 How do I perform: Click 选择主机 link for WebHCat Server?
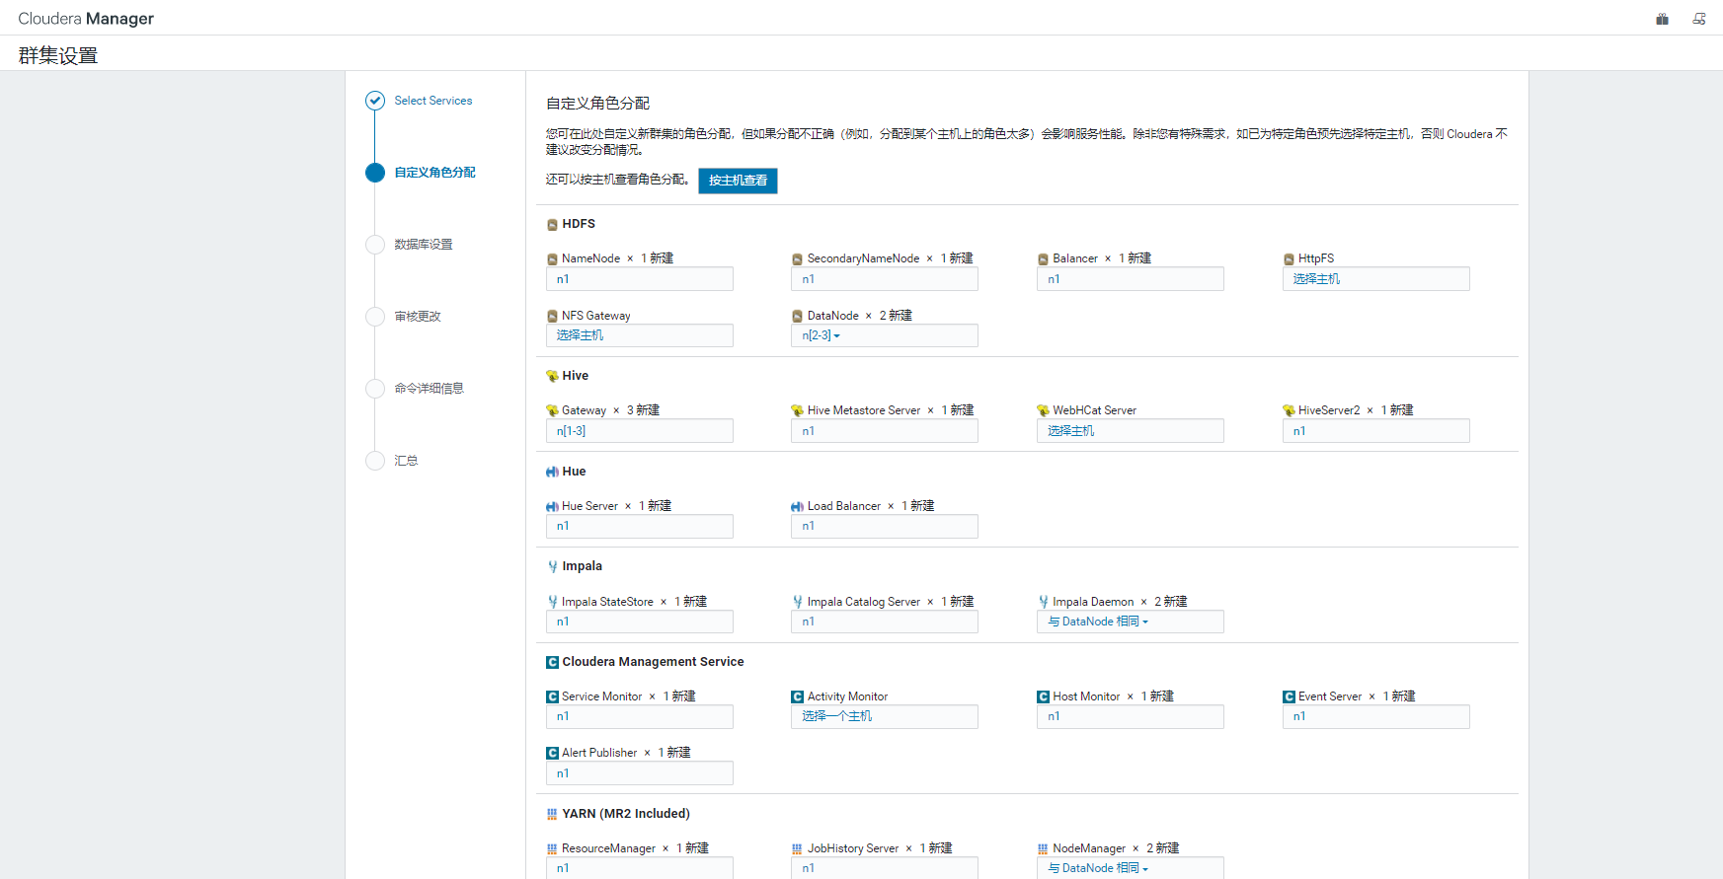pos(1070,431)
